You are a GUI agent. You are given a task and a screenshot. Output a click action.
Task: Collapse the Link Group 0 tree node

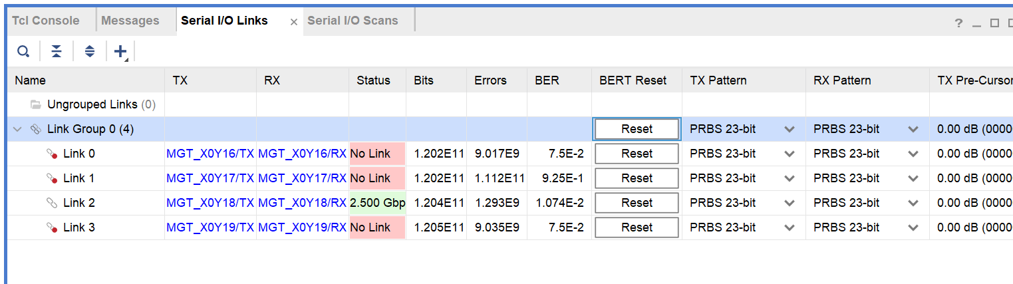(x=18, y=129)
